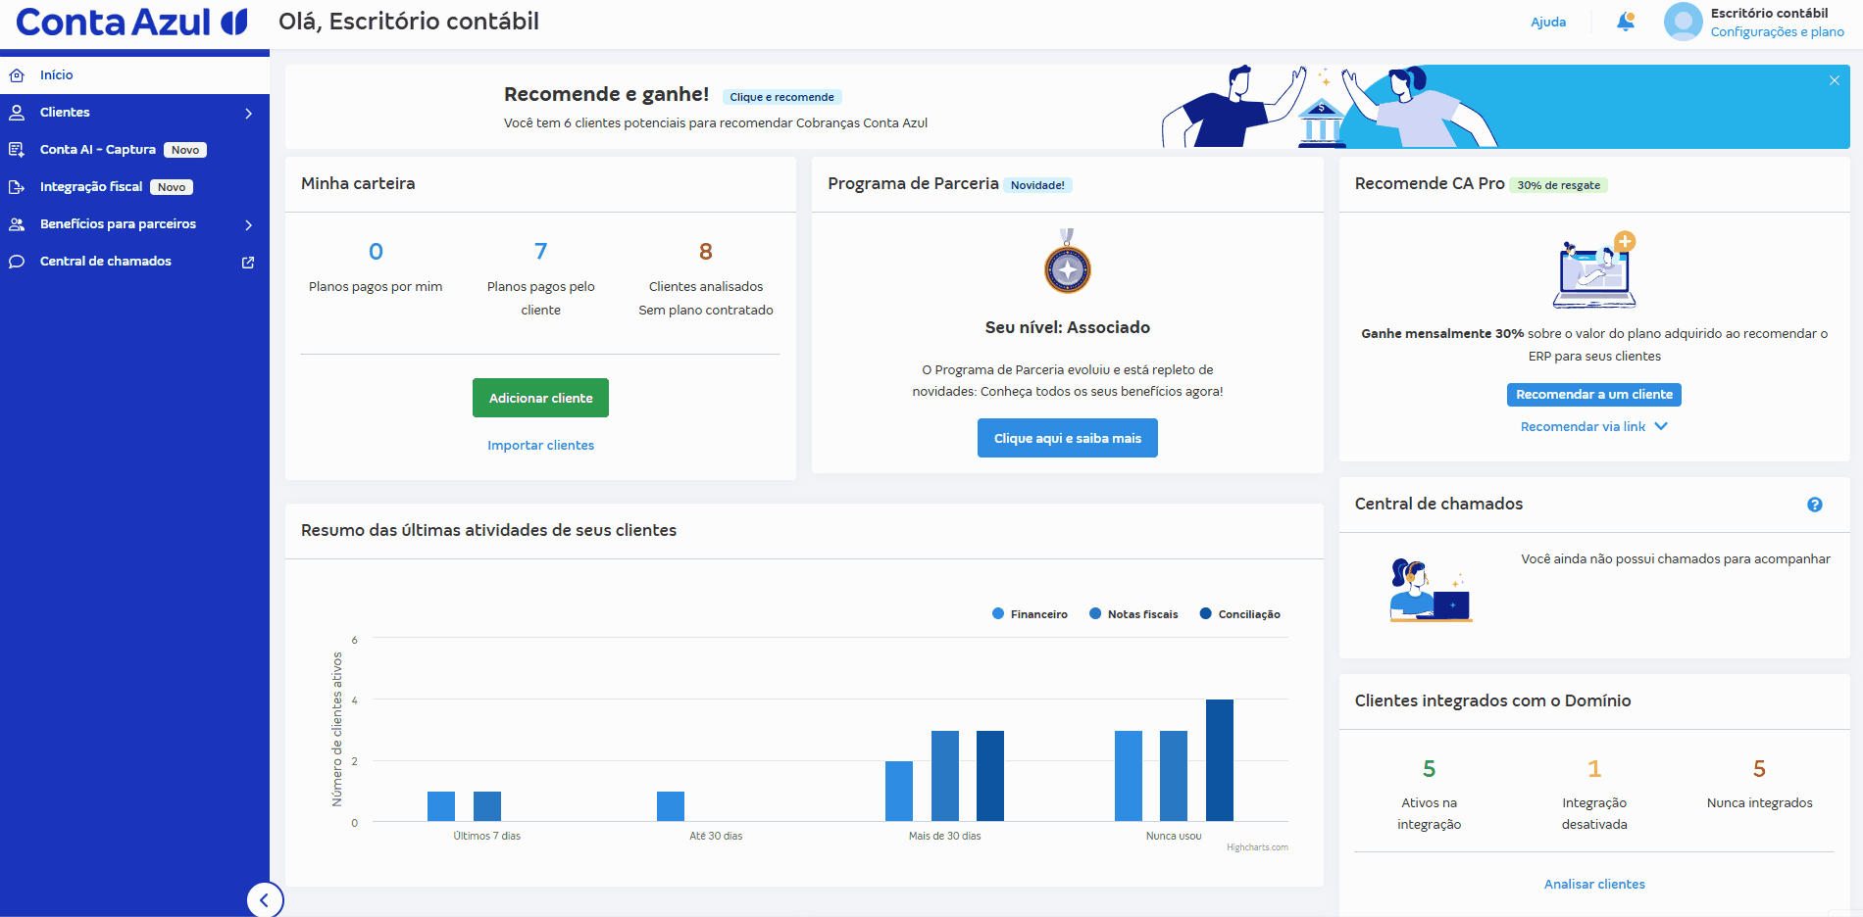
Task: Click the help icon in Central de chamados panel
Action: [1815, 504]
